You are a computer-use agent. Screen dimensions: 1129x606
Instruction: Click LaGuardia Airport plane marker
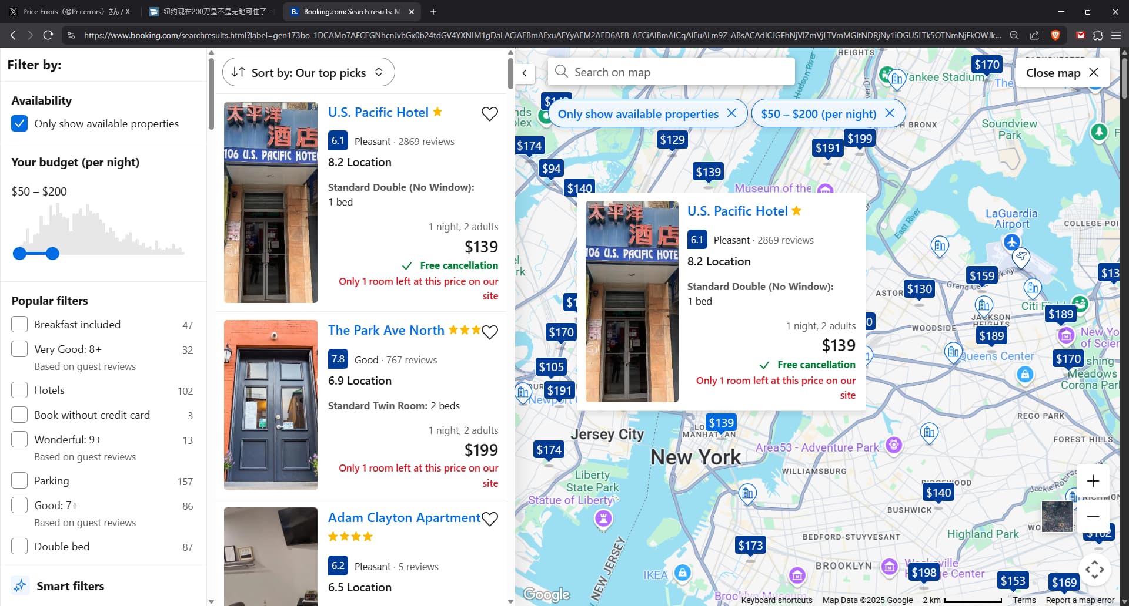pyautogui.click(x=1011, y=241)
